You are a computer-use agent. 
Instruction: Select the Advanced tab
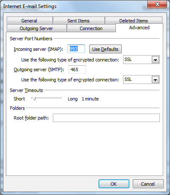click(139, 28)
